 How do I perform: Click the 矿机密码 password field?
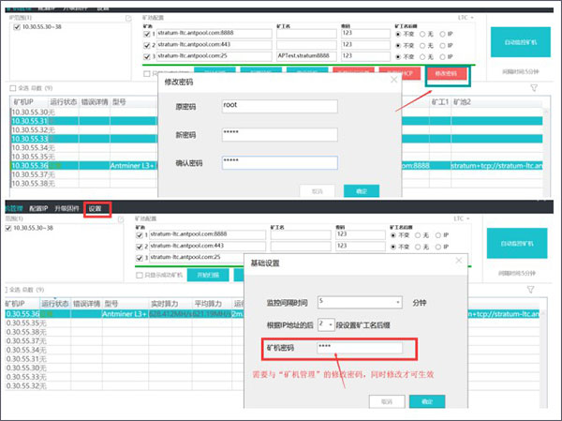pyautogui.click(x=360, y=348)
